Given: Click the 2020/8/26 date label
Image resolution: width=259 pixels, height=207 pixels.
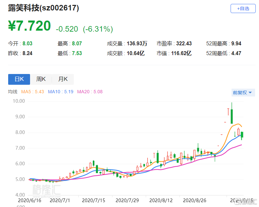Looking at the screenshot, I should coord(195,200).
